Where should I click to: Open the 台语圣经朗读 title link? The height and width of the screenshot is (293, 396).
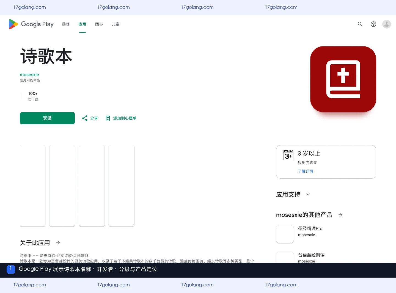pyautogui.click(x=311, y=255)
